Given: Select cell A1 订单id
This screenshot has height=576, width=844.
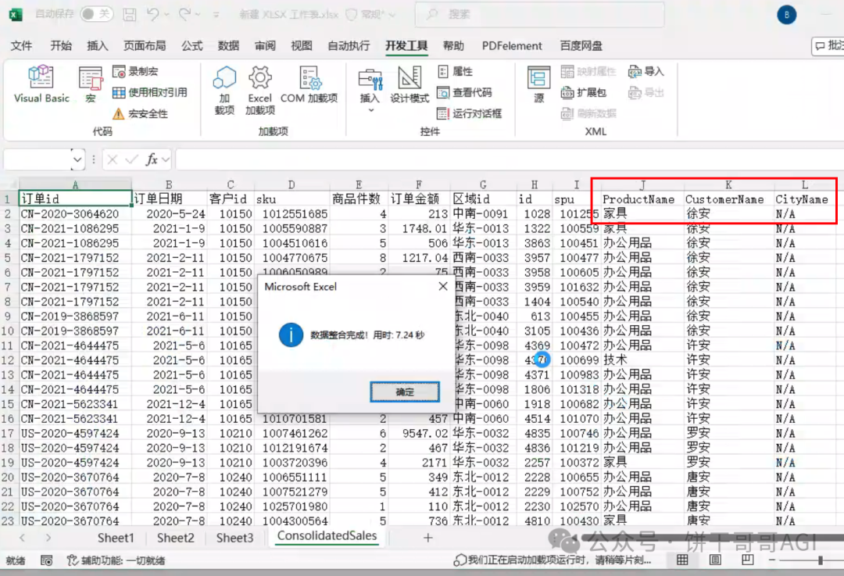Looking at the screenshot, I should 75,199.
